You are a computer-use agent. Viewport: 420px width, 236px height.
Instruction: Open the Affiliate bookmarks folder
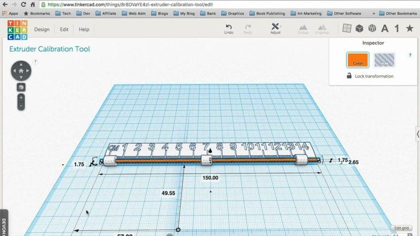click(x=106, y=13)
